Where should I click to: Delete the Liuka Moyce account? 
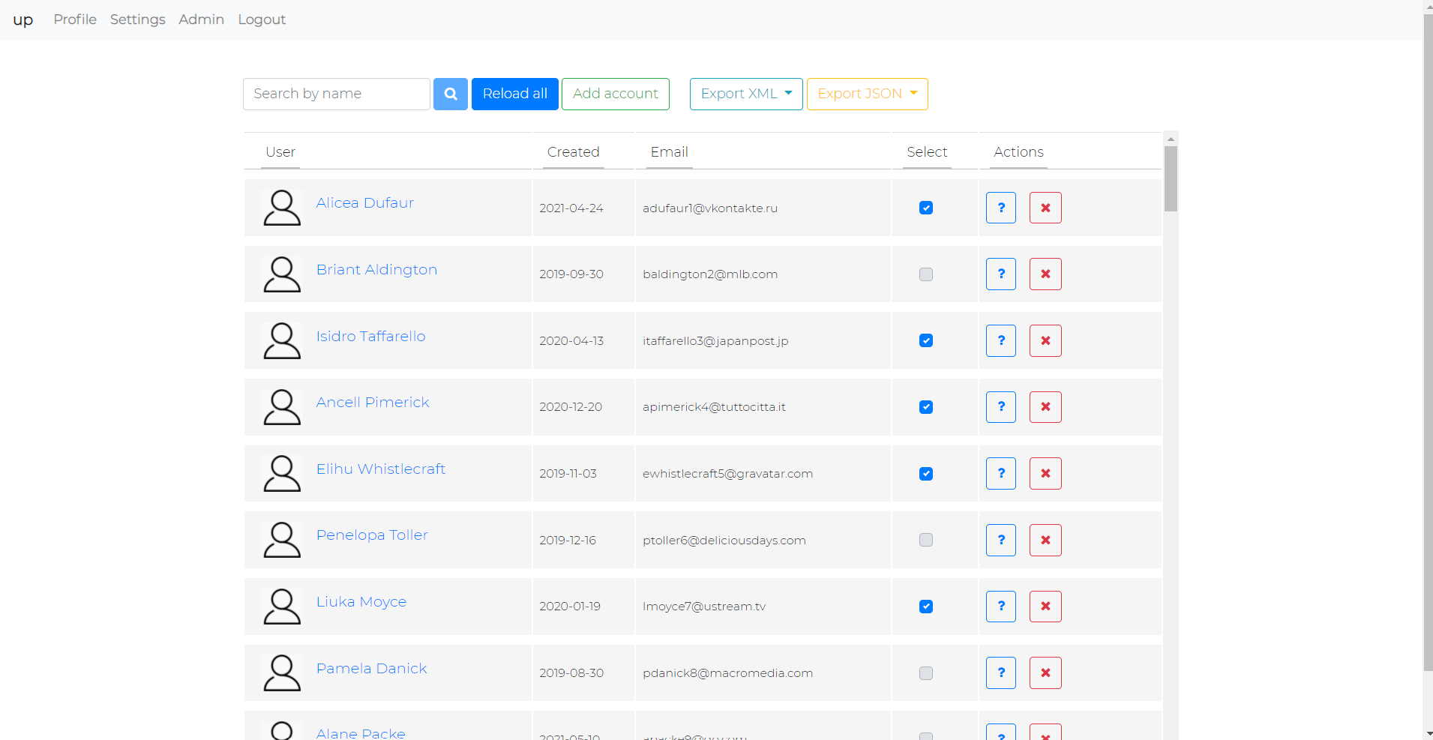[1045, 607]
